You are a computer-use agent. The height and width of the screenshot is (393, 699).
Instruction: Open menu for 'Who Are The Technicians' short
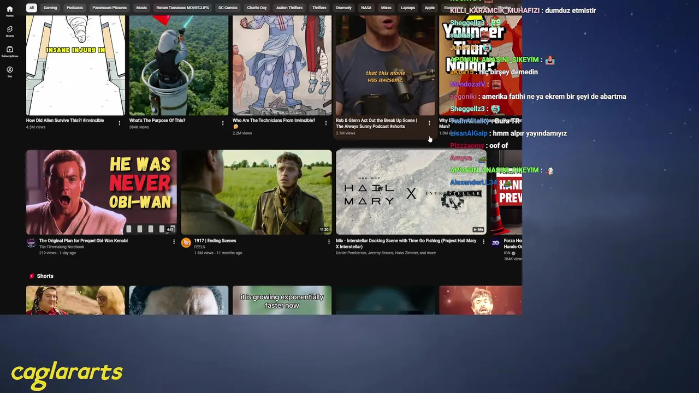[326, 123]
